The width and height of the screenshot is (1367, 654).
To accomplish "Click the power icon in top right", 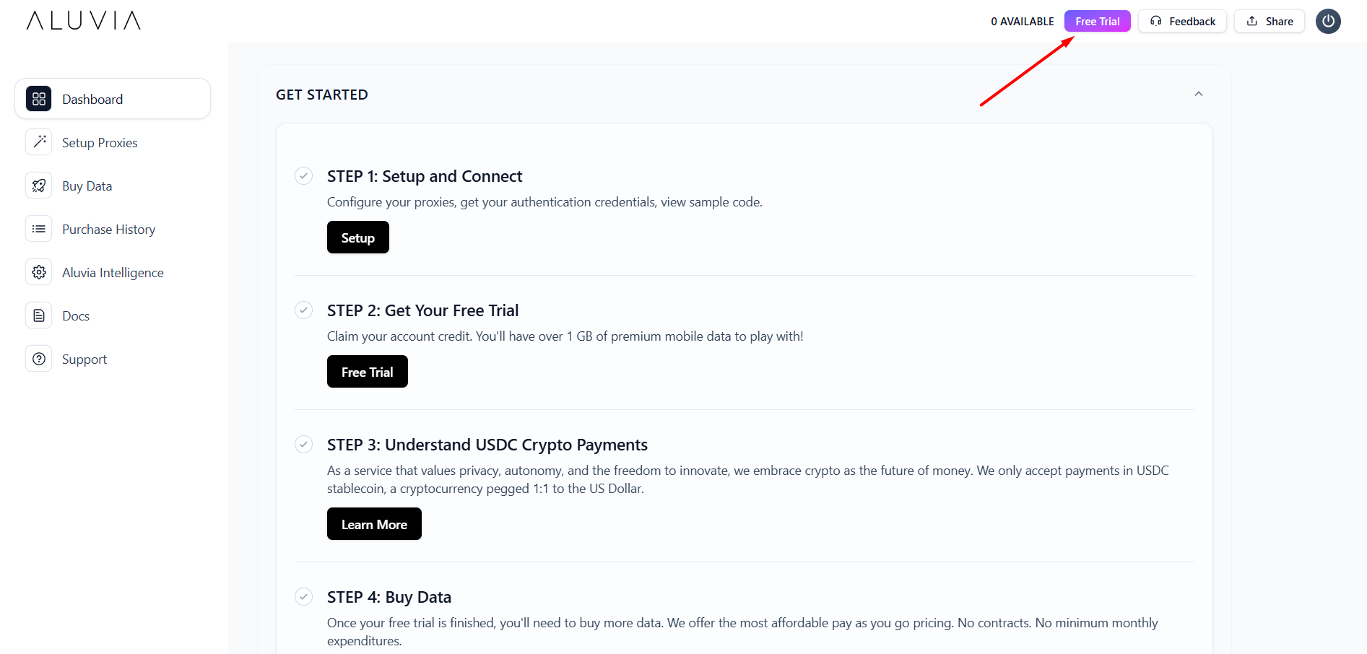I will pyautogui.click(x=1328, y=21).
